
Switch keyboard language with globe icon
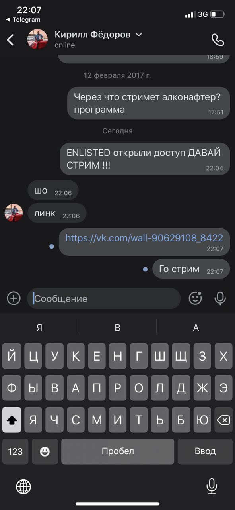[23, 486]
